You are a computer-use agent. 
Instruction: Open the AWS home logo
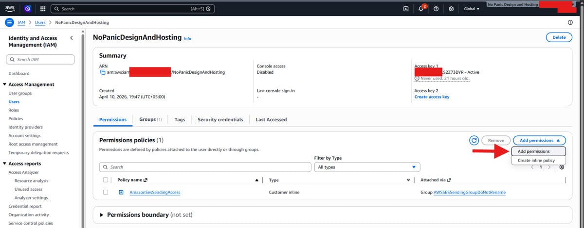click(10, 9)
